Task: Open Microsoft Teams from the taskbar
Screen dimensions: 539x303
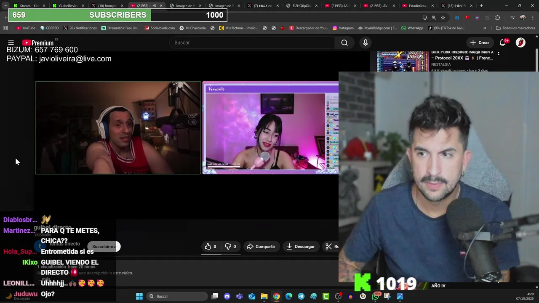Action: tap(240, 296)
